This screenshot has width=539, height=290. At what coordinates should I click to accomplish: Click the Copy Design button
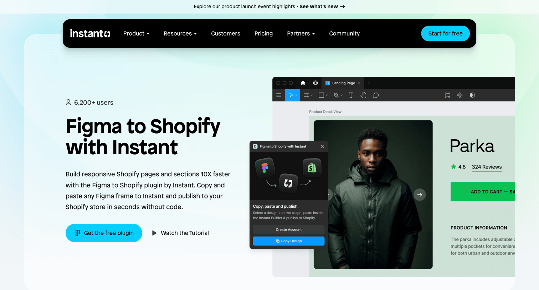point(289,241)
